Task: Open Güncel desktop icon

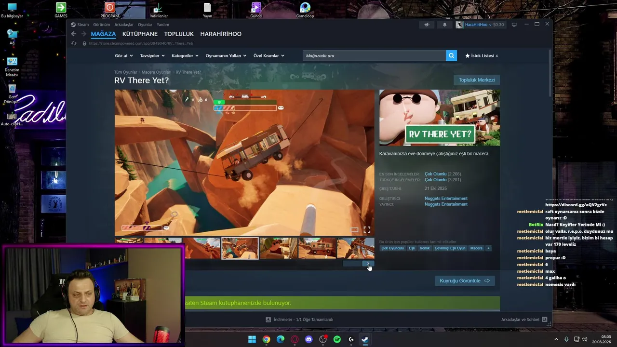Action: click(x=256, y=10)
